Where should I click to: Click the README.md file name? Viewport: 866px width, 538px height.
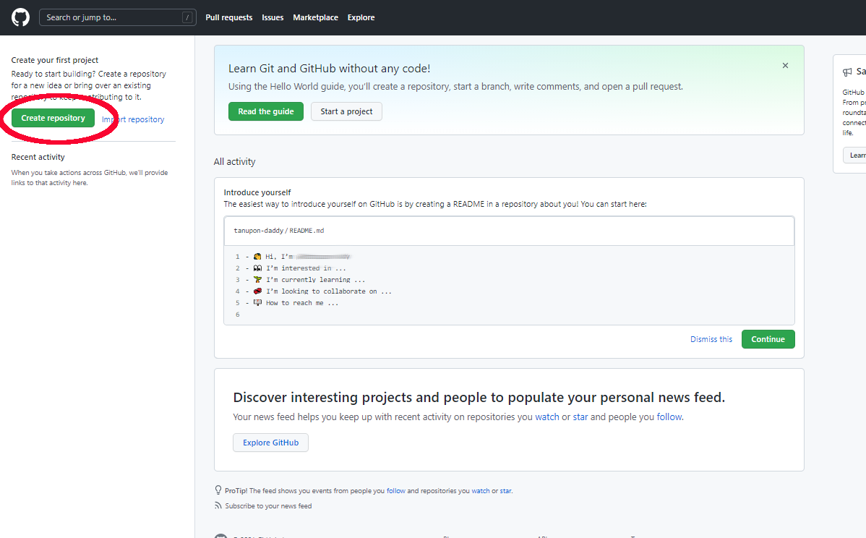tap(306, 231)
